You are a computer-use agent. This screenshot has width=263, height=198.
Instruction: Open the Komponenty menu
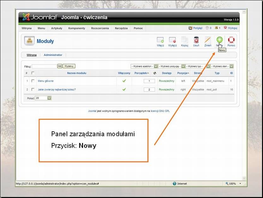coord(76,28)
